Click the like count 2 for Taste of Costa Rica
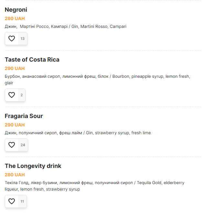206x213 pixels. [22, 95]
